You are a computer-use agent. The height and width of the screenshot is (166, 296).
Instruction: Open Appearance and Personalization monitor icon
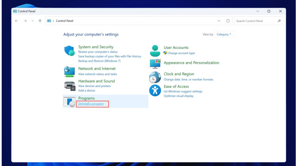pos(155,64)
